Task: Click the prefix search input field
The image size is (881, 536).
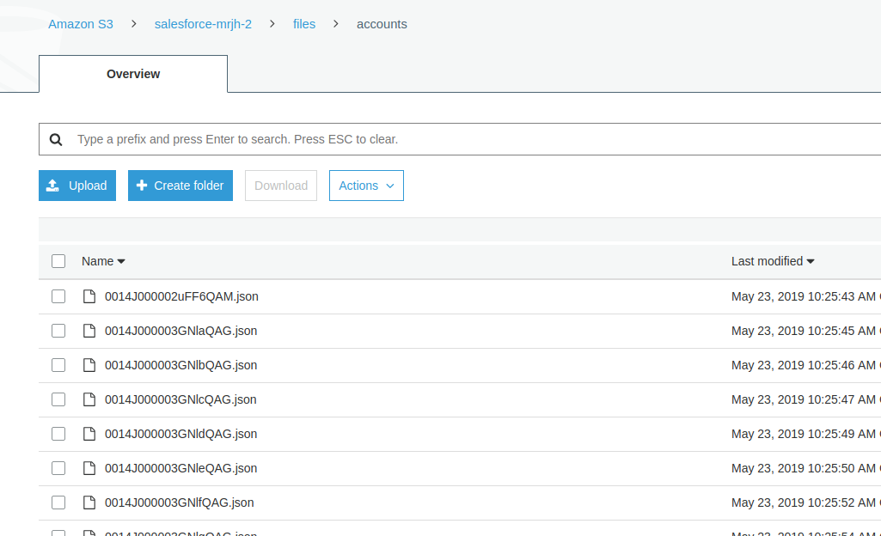Action: tap(344, 138)
